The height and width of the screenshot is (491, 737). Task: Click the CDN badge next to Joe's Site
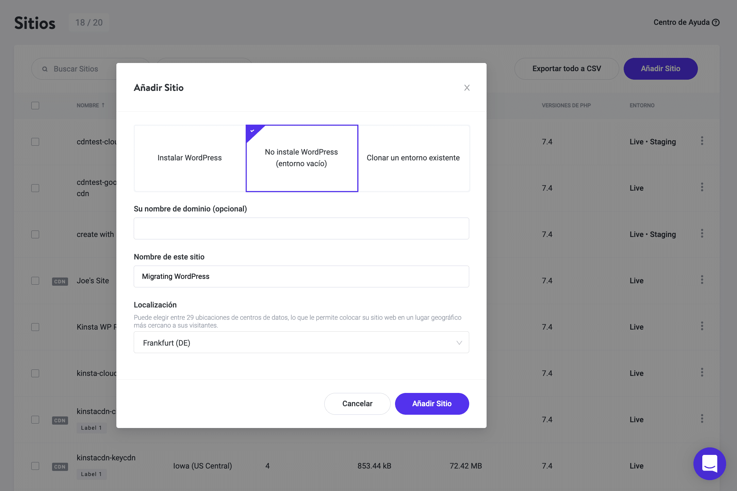(60, 282)
